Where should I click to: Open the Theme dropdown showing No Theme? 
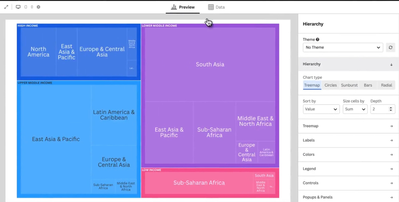343,47
